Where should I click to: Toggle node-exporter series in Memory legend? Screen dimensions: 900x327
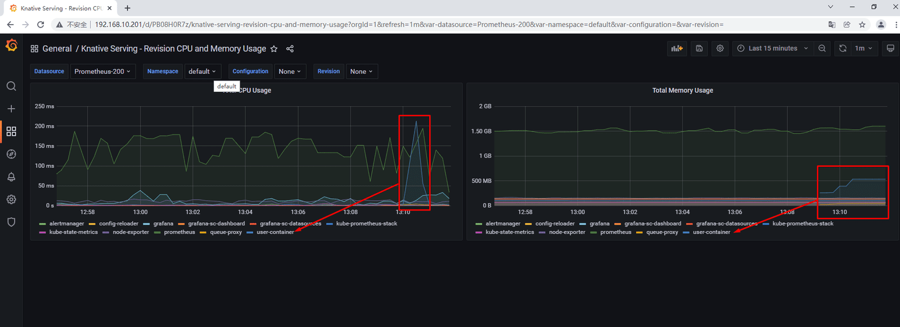pyautogui.click(x=567, y=232)
